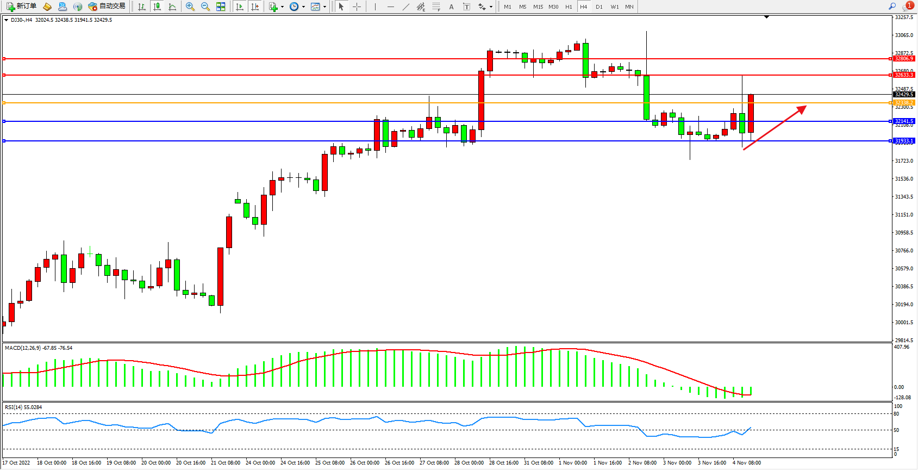Switch to M15 timeframe

(538, 7)
